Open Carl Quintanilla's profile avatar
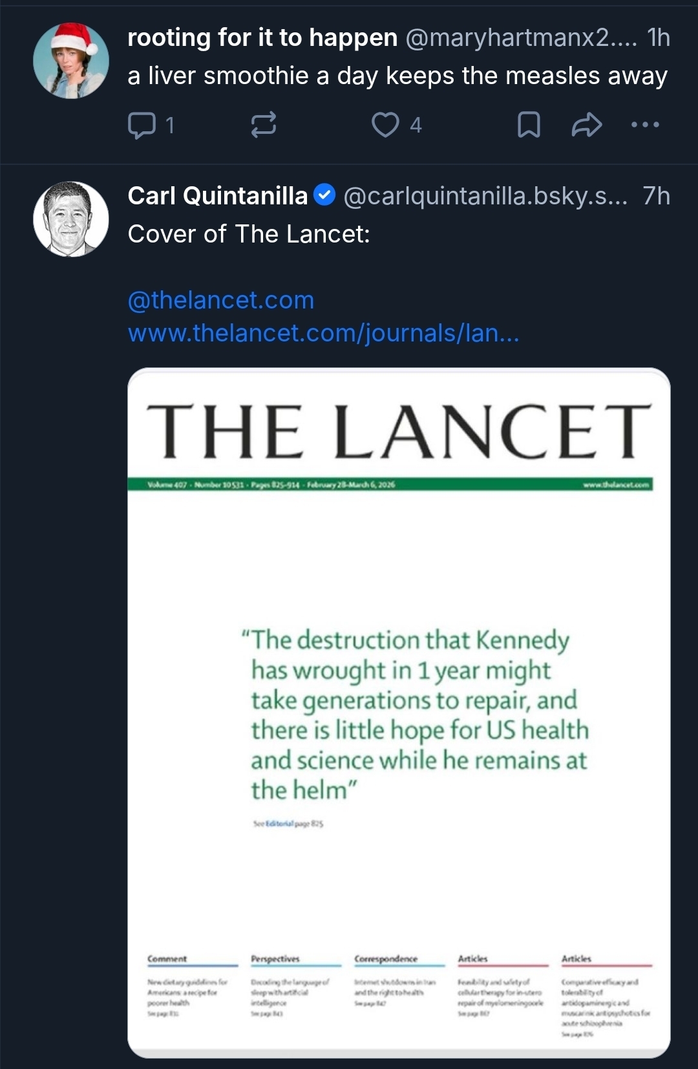698x1069 pixels. pyautogui.click(x=71, y=219)
